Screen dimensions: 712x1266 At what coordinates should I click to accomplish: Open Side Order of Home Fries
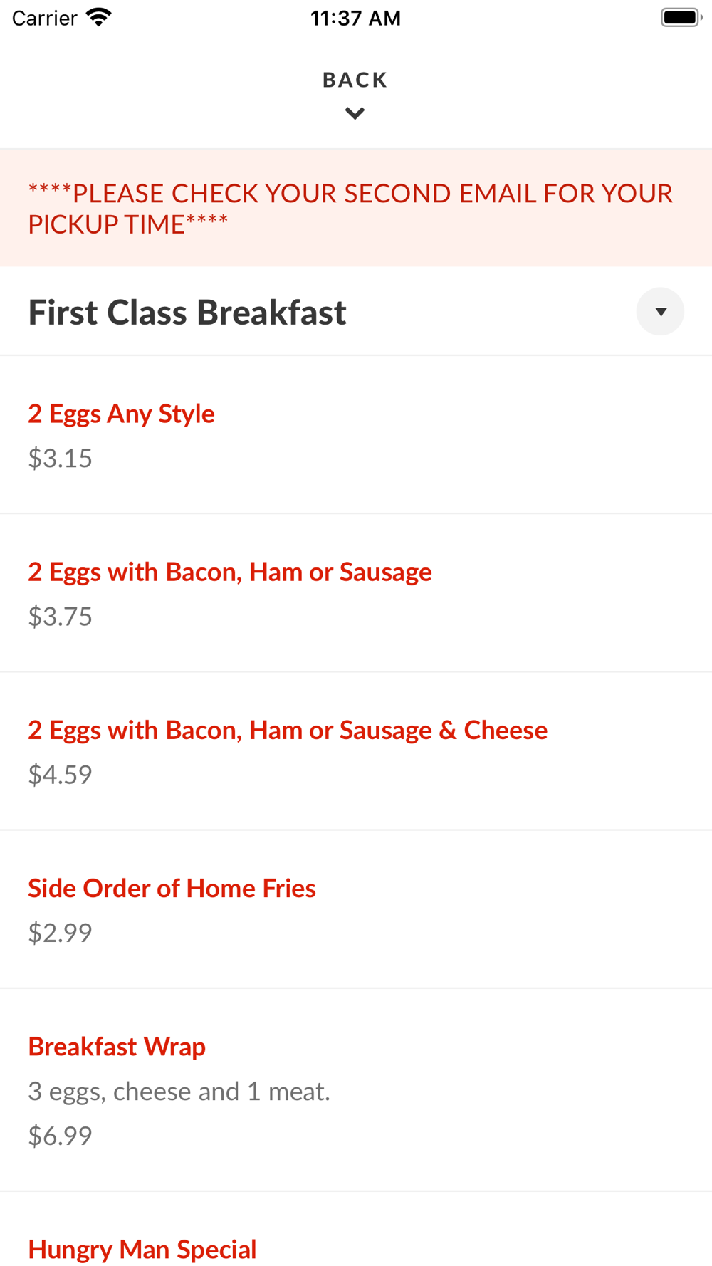click(x=172, y=888)
